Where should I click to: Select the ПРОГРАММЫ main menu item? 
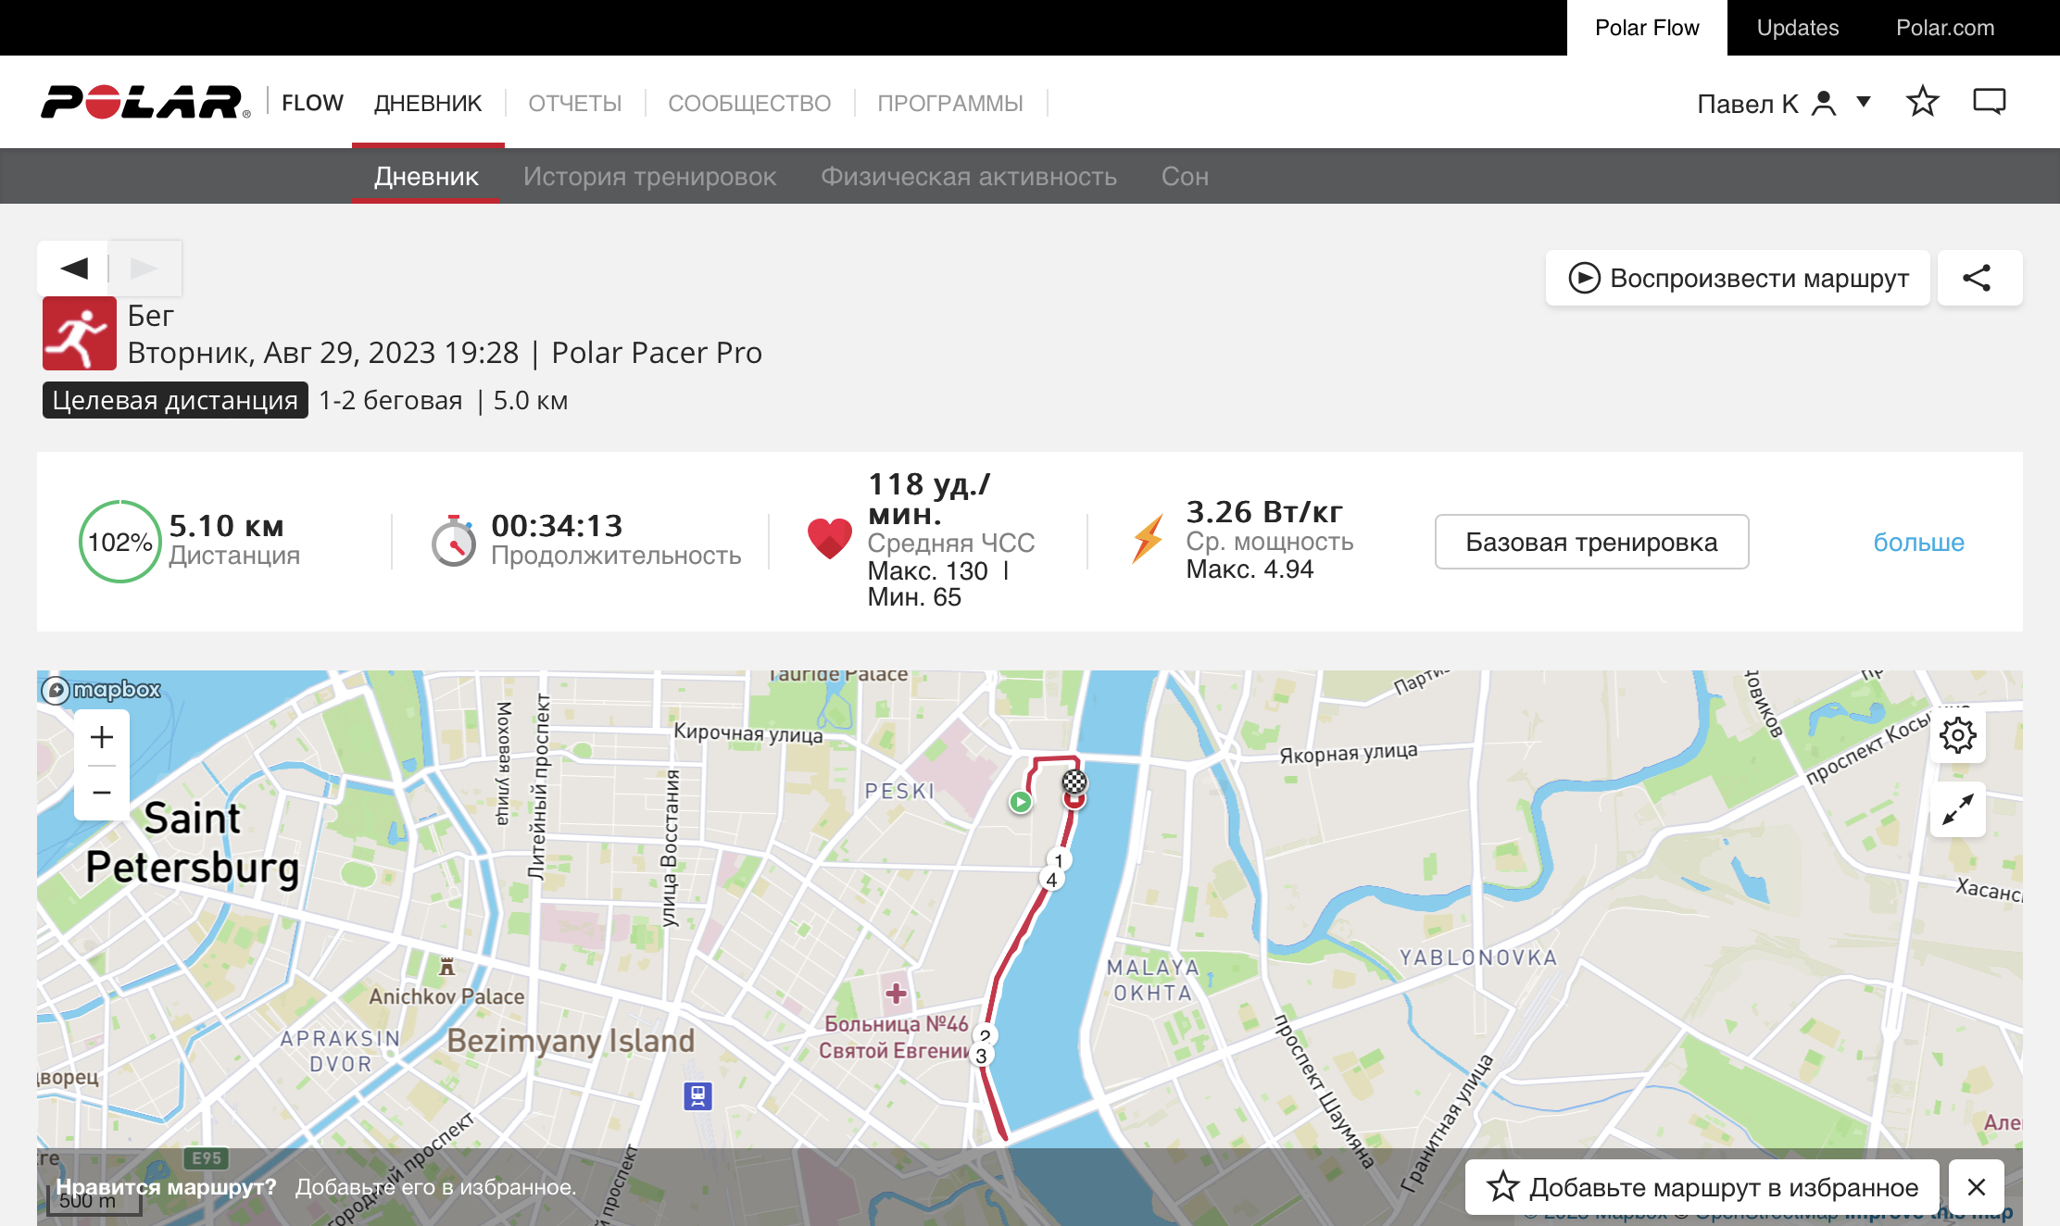[x=950, y=103]
